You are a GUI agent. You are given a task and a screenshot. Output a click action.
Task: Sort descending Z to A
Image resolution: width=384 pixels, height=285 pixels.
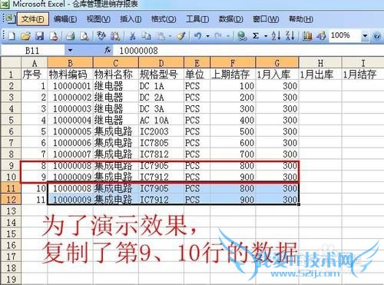pos(290,36)
